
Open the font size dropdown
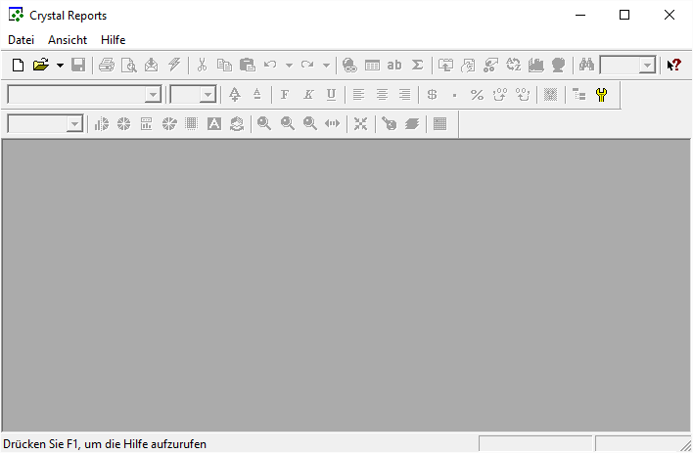[x=208, y=95]
